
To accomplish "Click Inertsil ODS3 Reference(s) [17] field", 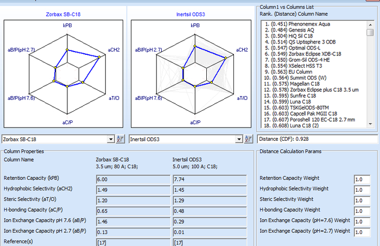I will [x=210, y=242].
